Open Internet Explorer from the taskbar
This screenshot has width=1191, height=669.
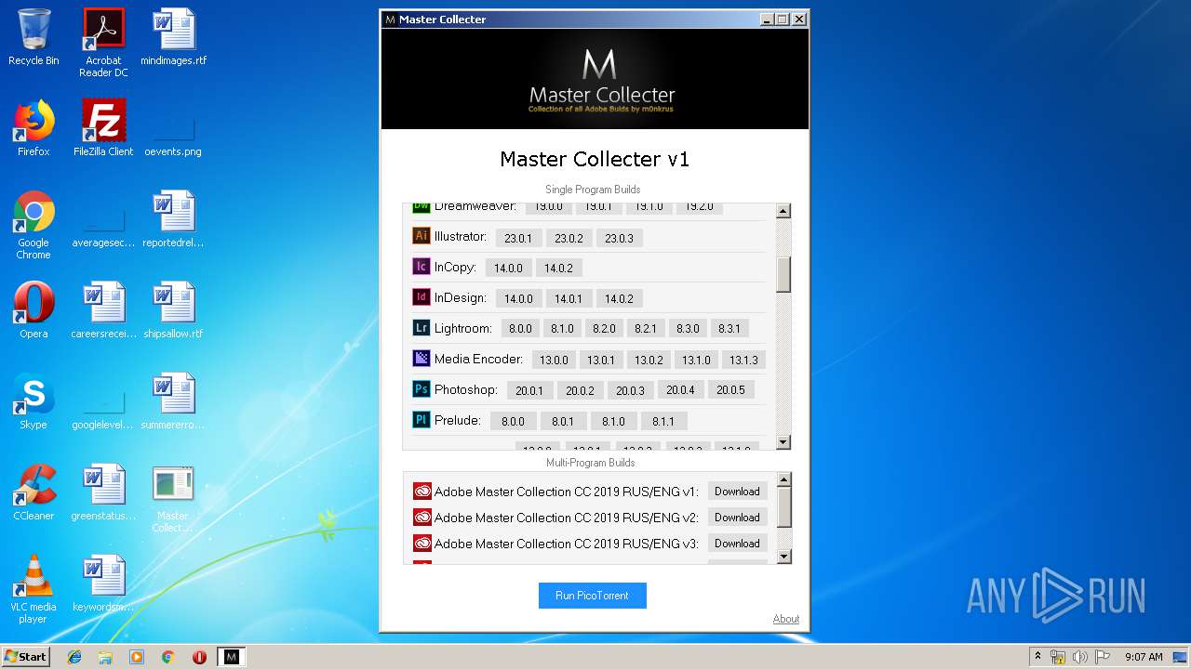[74, 657]
